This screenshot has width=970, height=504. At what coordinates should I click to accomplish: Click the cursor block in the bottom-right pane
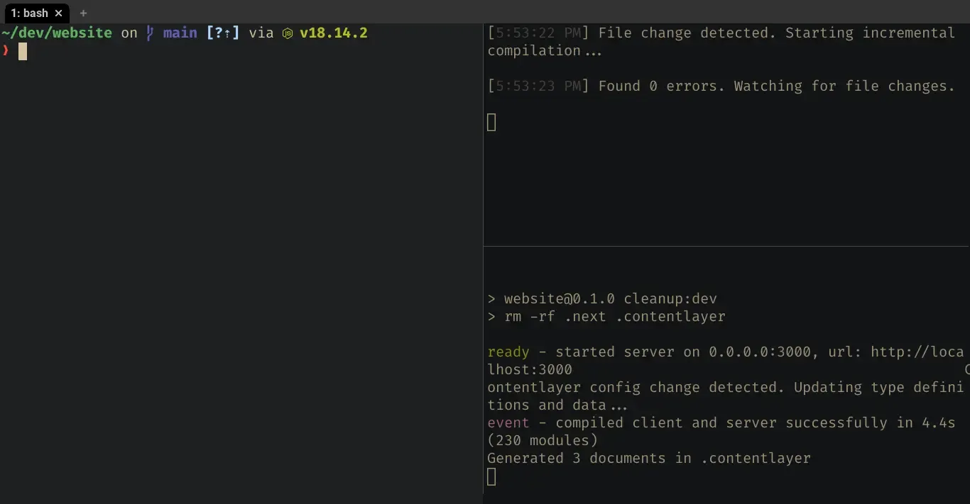click(x=491, y=476)
